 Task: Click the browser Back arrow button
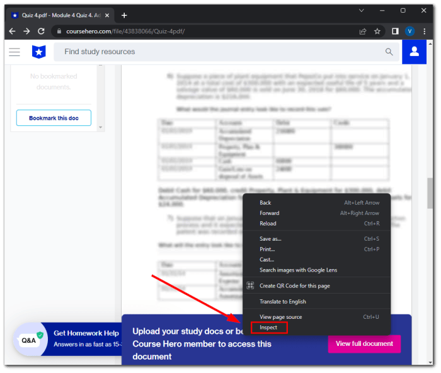tap(12, 32)
